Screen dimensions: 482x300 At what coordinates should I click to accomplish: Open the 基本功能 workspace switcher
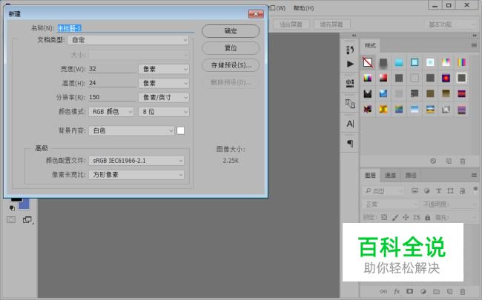tap(451, 24)
